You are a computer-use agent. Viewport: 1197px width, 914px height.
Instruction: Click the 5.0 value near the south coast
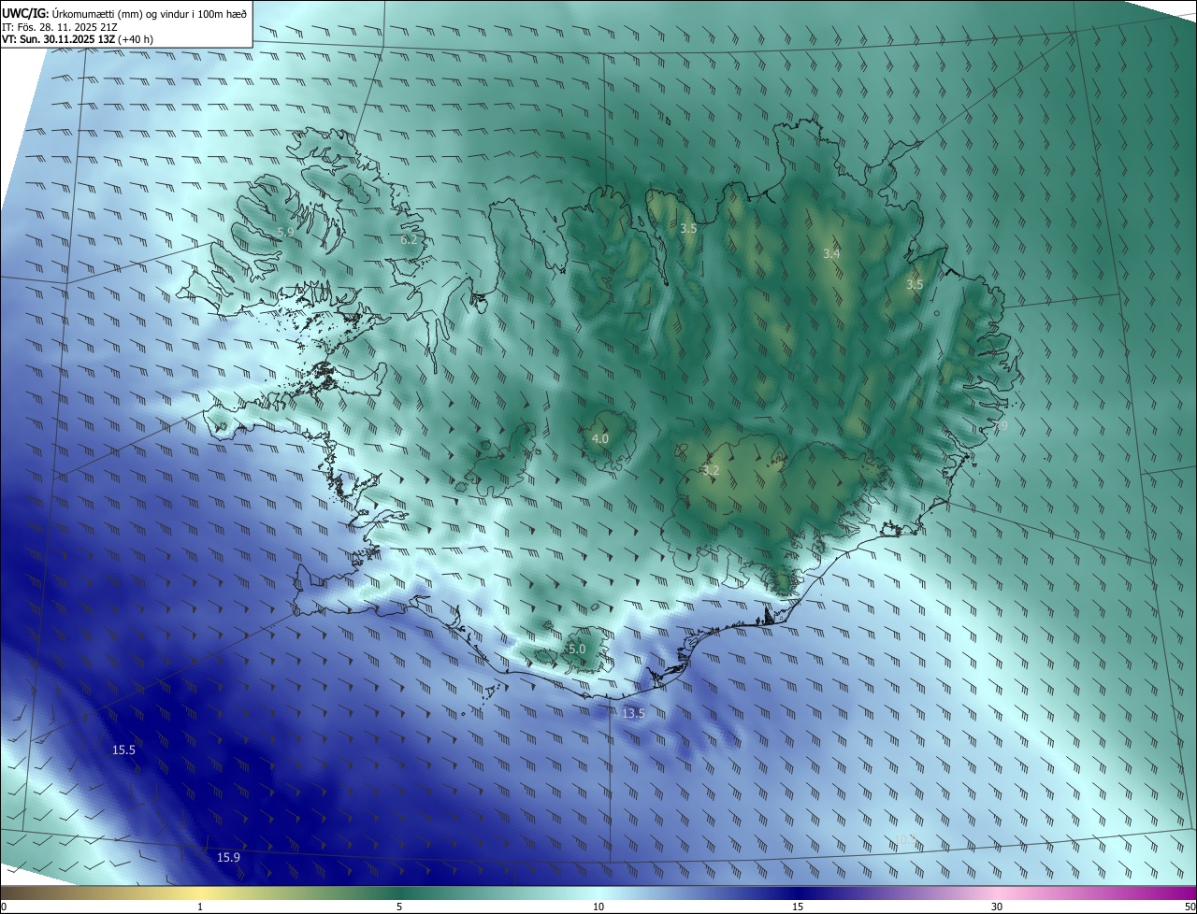(x=577, y=649)
